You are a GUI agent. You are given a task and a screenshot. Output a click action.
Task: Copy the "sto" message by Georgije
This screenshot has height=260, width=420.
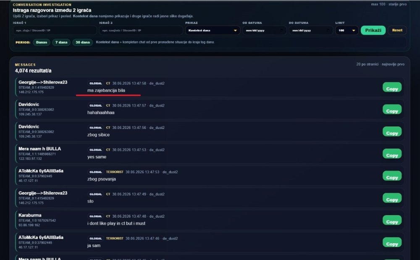click(x=392, y=199)
